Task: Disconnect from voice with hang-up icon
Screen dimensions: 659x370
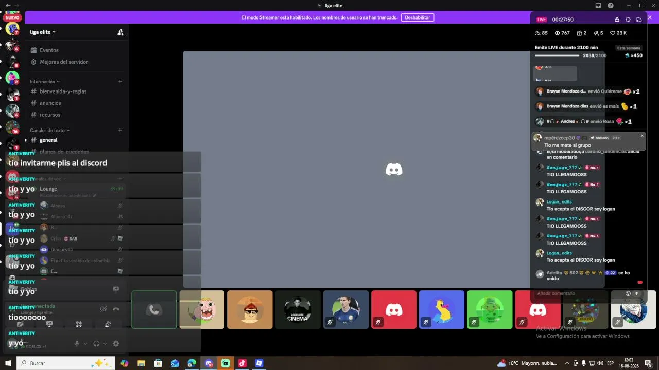Action: [116, 309]
